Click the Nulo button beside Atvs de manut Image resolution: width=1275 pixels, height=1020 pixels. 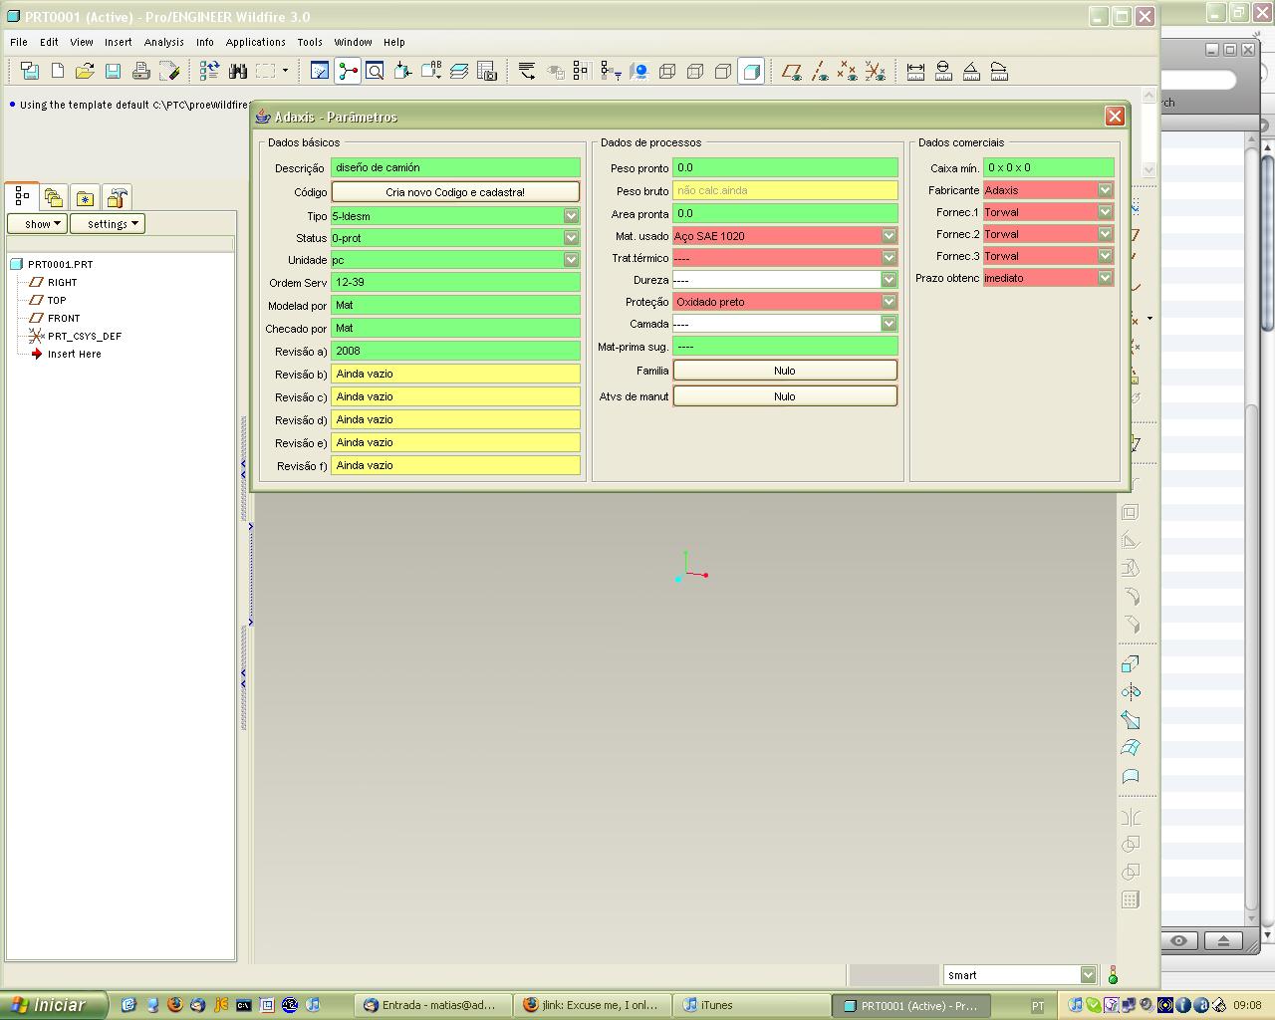(785, 395)
